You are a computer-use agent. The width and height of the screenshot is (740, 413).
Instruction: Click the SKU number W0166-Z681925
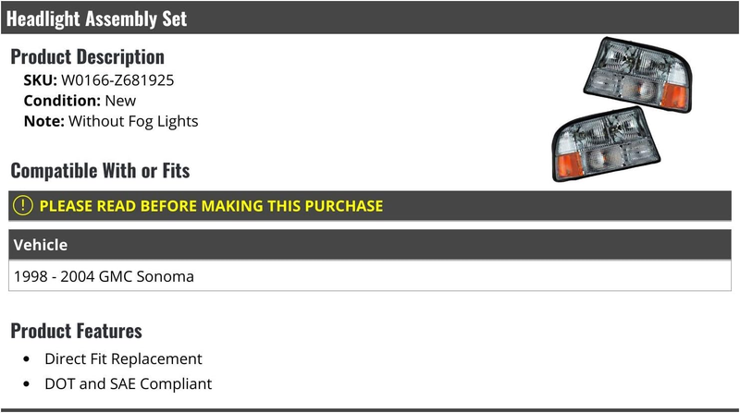[117, 80]
